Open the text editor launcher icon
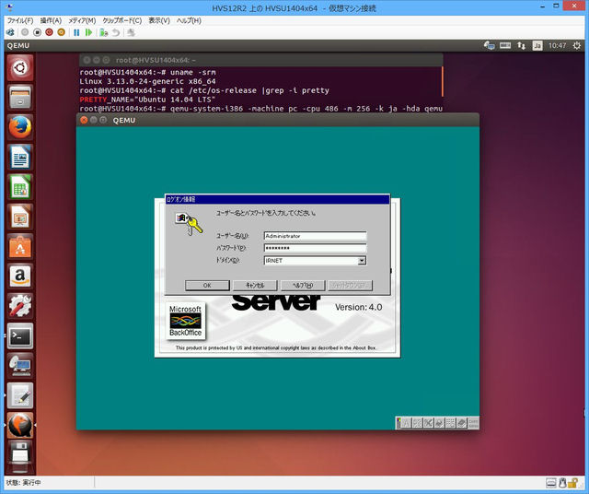Screen dimensions: 589x494 tap(20, 395)
